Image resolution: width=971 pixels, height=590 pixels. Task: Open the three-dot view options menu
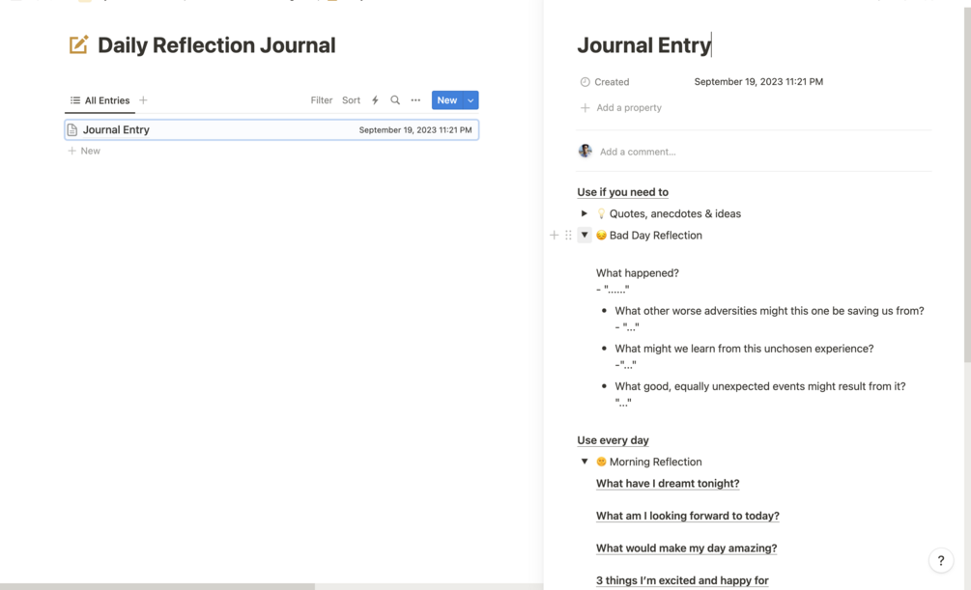(x=415, y=100)
